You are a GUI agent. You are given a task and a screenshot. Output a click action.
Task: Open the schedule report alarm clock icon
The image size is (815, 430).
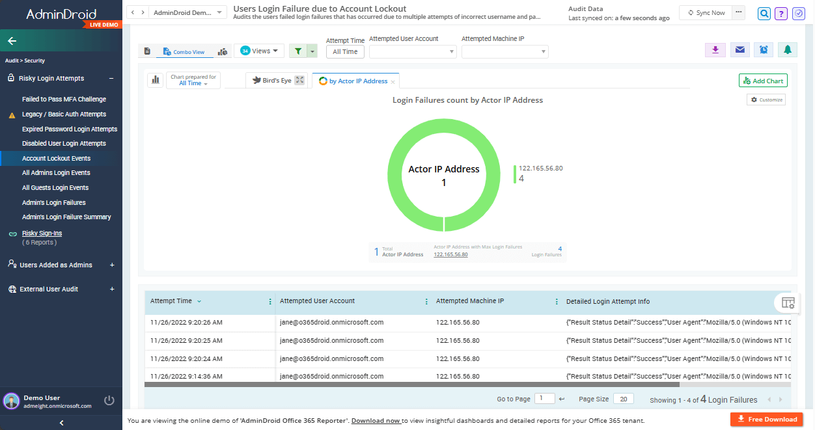tap(764, 50)
